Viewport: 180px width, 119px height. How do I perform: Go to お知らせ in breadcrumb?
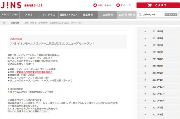(15, 23)
